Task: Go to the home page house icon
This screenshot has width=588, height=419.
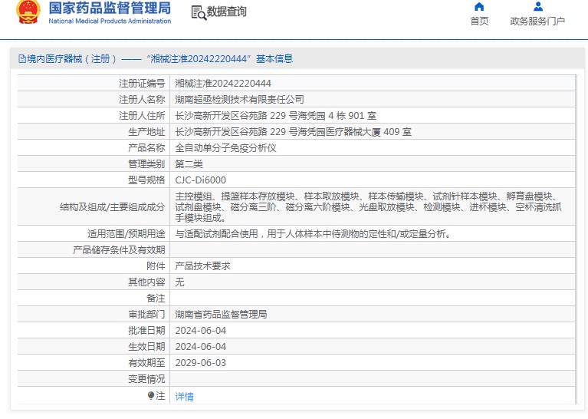Action: pos(479,6)
